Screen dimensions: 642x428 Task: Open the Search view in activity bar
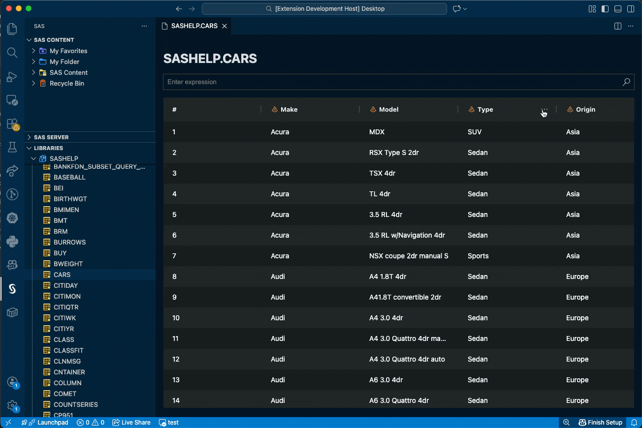point(12,53)
